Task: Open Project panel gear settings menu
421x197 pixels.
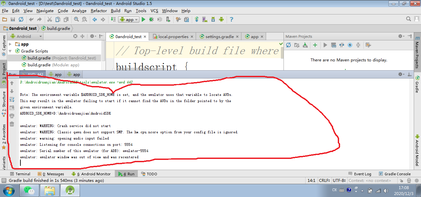Action: [93, 36]
